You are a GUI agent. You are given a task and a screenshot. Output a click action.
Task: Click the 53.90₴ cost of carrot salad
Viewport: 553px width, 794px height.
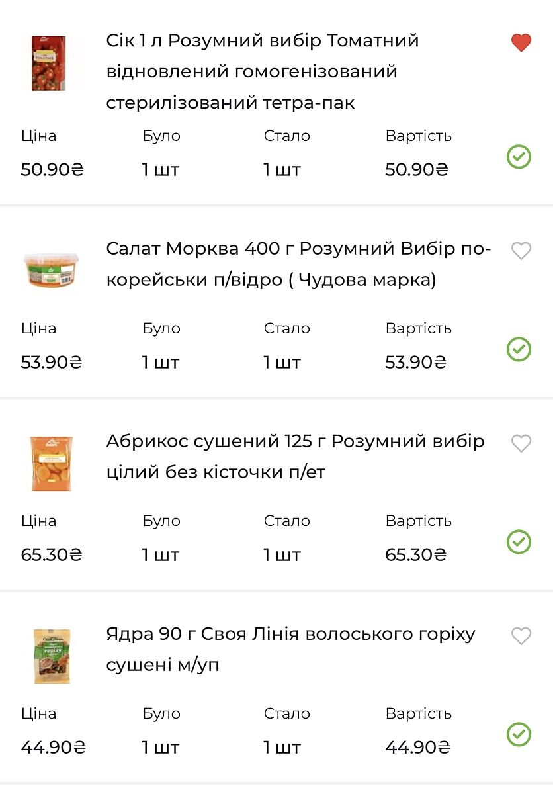(416, 363)
